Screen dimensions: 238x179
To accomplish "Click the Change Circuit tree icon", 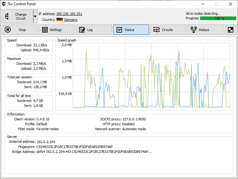I will click(7, 16).
